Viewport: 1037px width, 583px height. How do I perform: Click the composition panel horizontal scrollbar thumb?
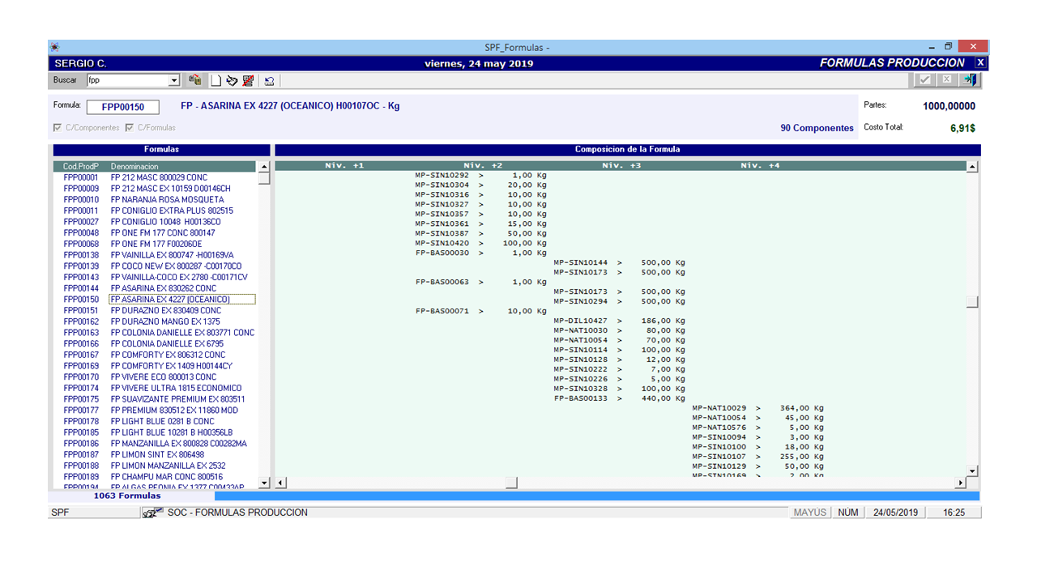(x=511, y=483)
